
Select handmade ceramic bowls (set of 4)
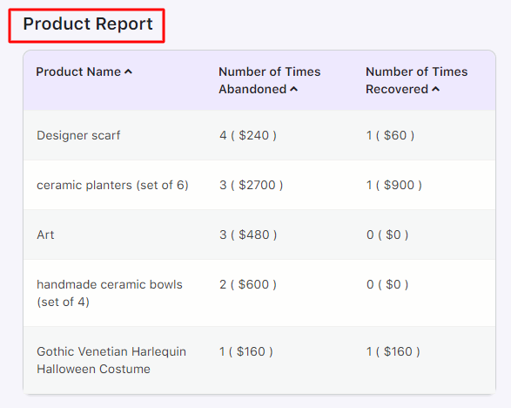pyautogui.click(x=110, y=293)
